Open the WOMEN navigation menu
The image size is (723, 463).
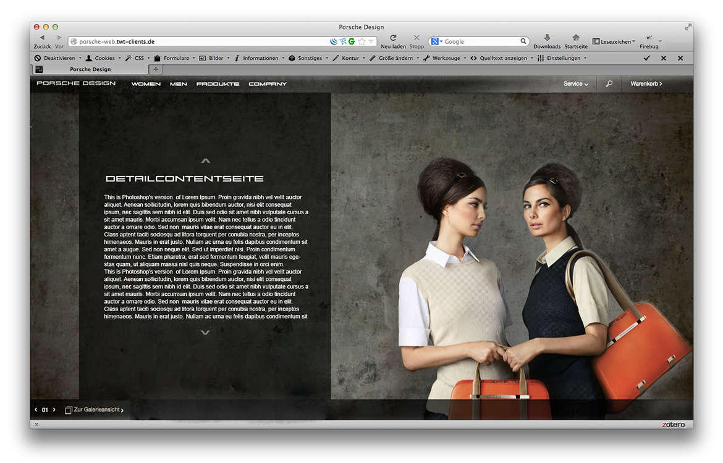tap(146, 84)
